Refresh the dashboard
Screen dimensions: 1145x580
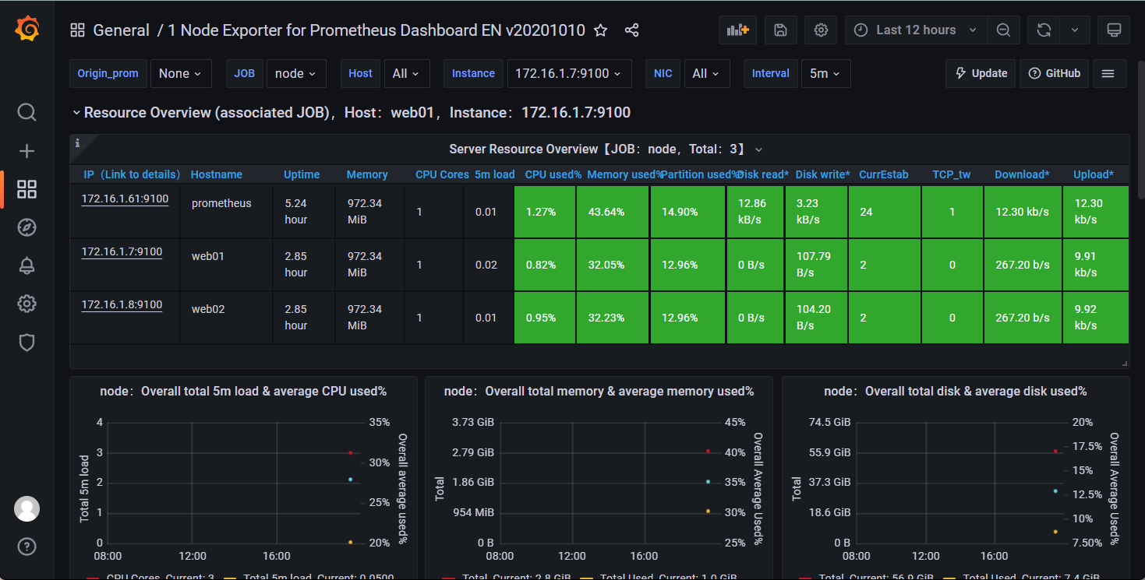1044,30
